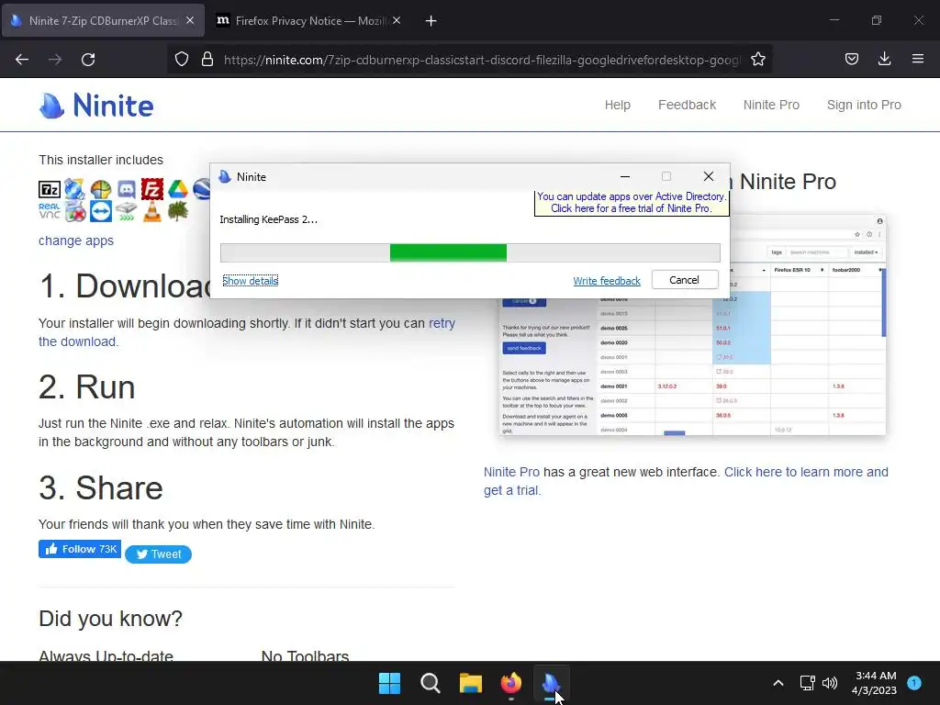Click the Revo Uninstaller icon
The width and height of the screenshot is (940, 705).
(75, 211)
